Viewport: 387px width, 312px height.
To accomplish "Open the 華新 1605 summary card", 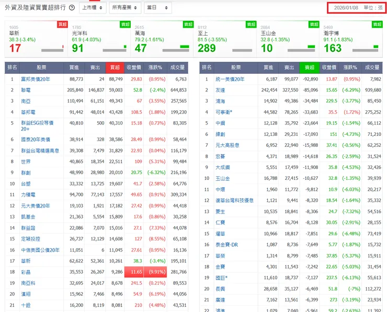I will [36, 39].
